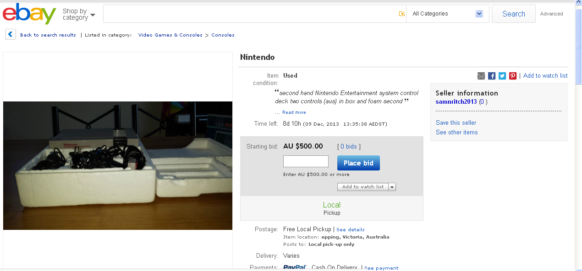Open the Nintendo console photo
Viewport: 582px width, 271px height.
tap(118, 165)
